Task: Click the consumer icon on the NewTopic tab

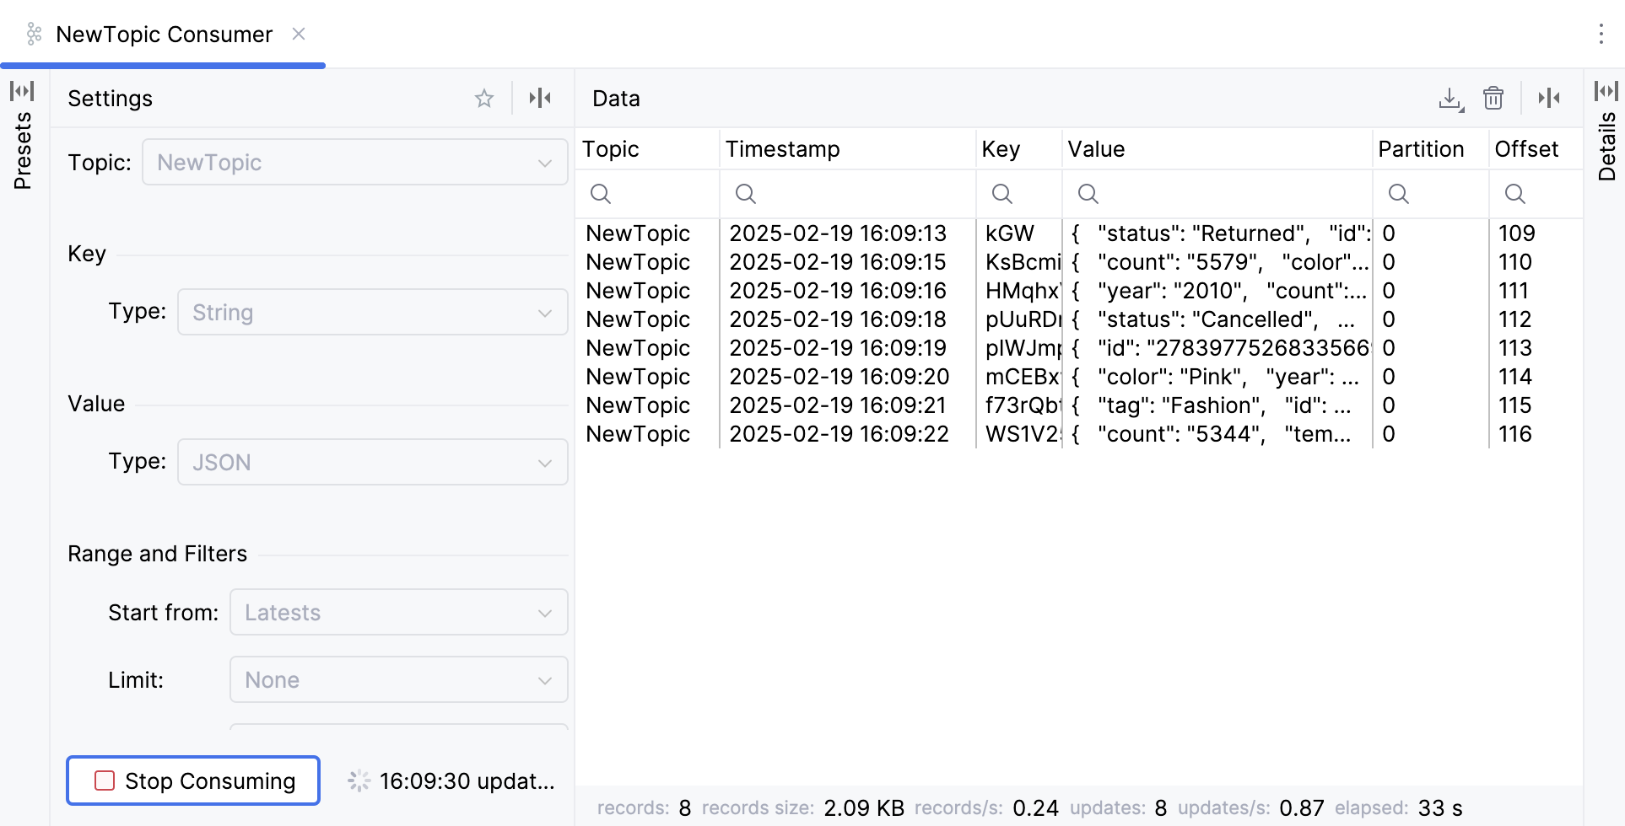Action: click(x=34, y=34)
